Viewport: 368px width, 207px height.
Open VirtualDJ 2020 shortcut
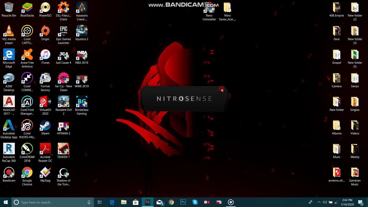pos(45,106)
